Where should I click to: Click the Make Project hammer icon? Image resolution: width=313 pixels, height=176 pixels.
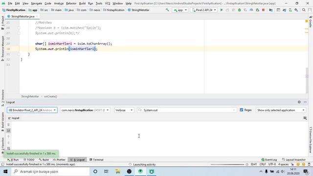[x=167, y=10]
